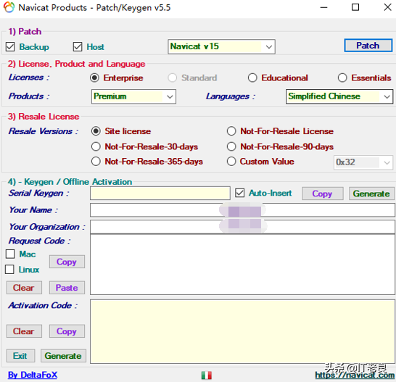Select the Custom Value radio button
Viewport: 396px width, 382px height.
(x=231, y=162)
